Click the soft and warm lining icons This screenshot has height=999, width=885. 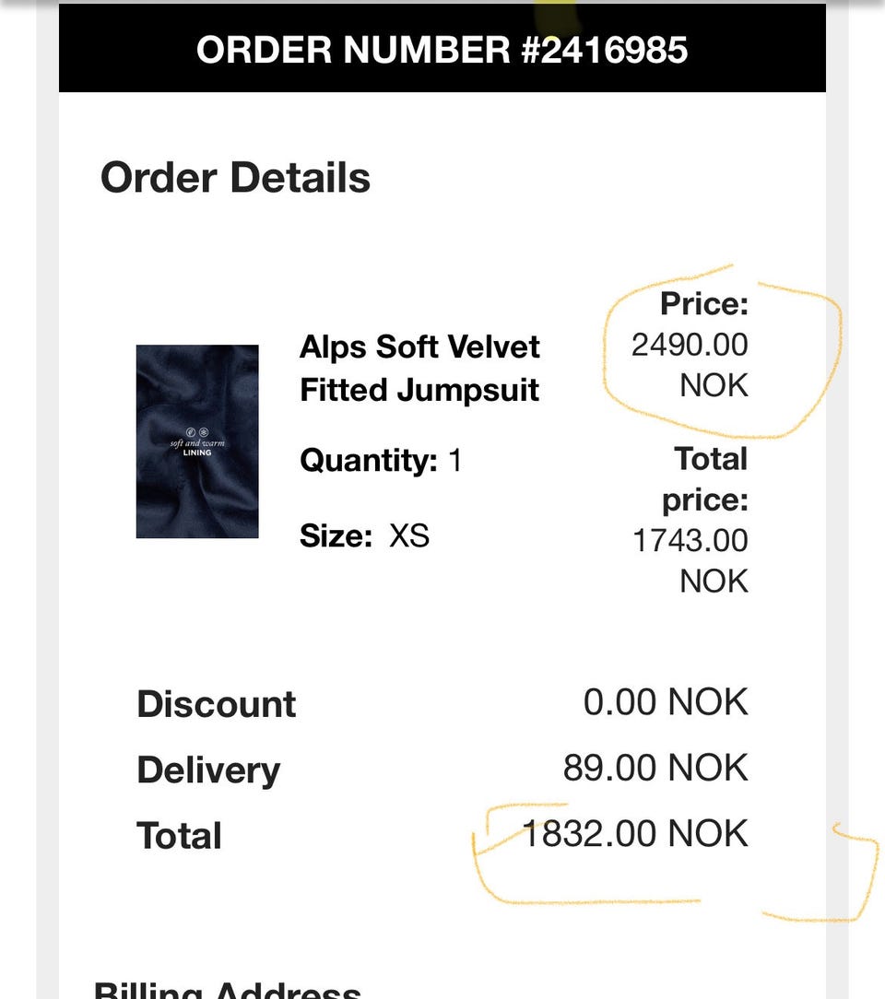point(197,431)
